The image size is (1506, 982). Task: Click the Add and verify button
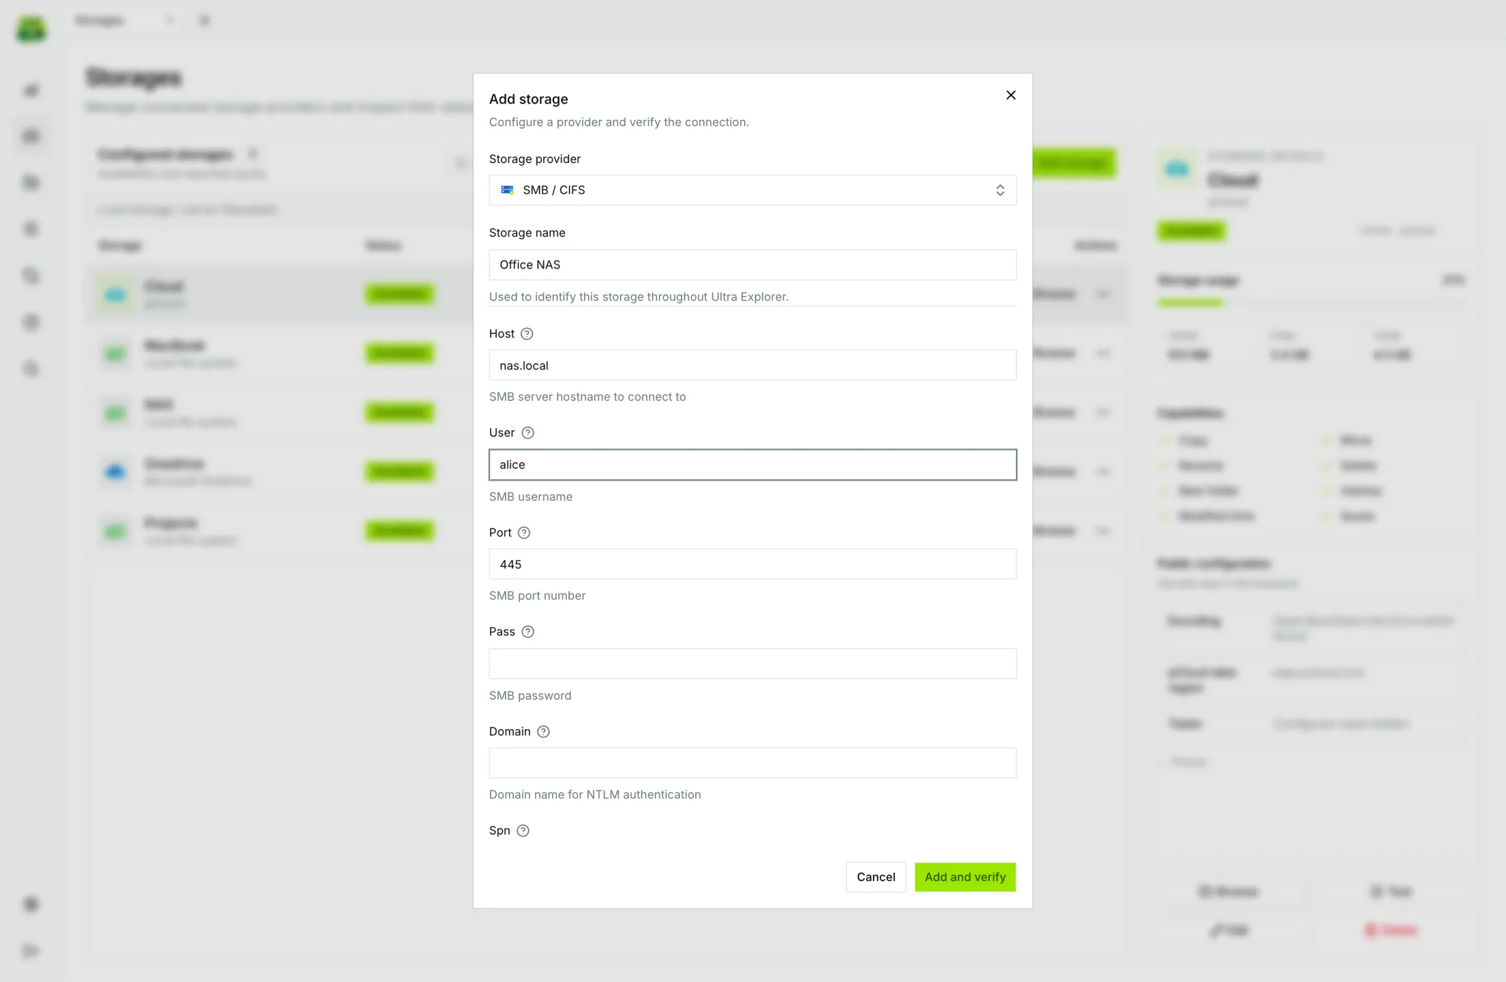click(965, 877)
